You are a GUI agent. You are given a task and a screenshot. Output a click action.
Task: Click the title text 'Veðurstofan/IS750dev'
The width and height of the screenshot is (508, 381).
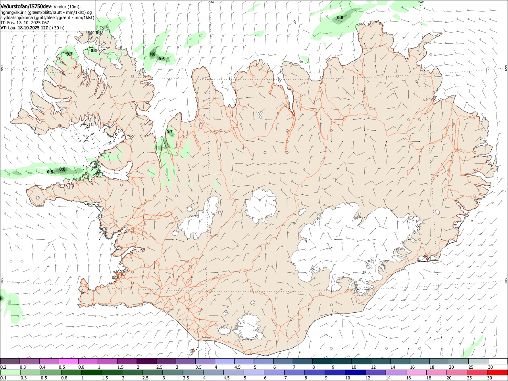pyautogui.click(x=26, y=6)
